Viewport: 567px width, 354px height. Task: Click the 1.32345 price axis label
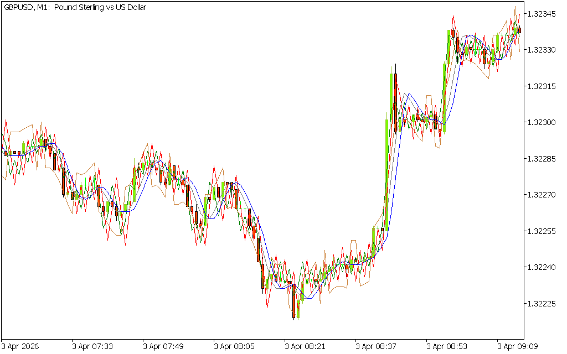coord(542,13)
